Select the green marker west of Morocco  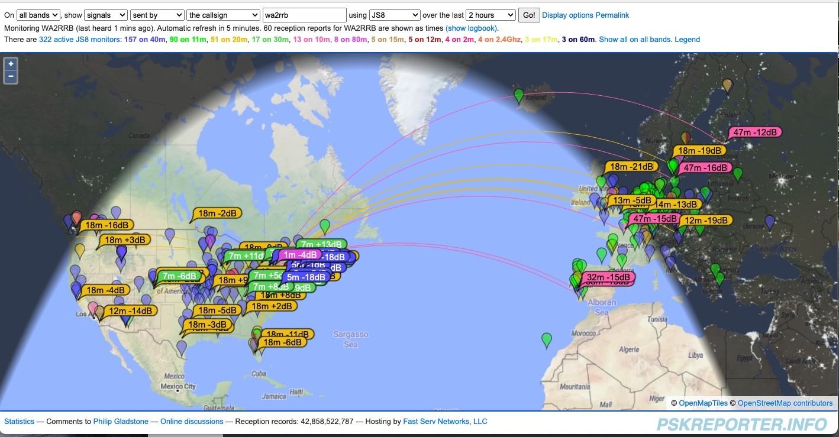click(x=547, y=339)
